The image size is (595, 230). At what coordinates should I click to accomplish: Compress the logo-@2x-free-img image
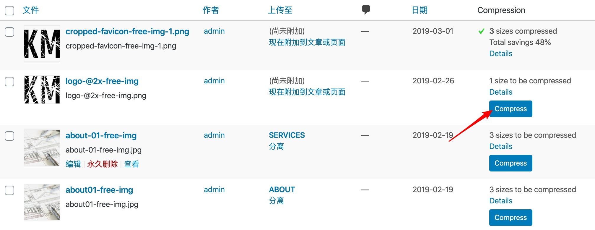point(511,109)
